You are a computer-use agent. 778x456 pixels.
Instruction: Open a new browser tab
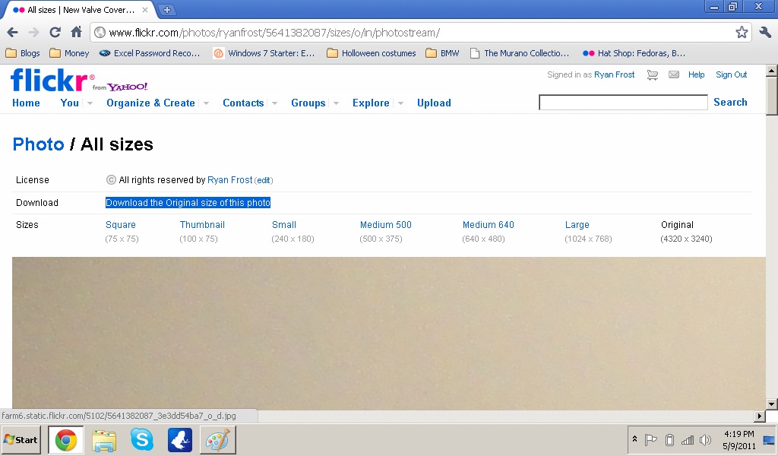(x=167, y=10)
